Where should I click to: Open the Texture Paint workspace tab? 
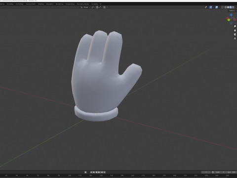pos(31,4)
